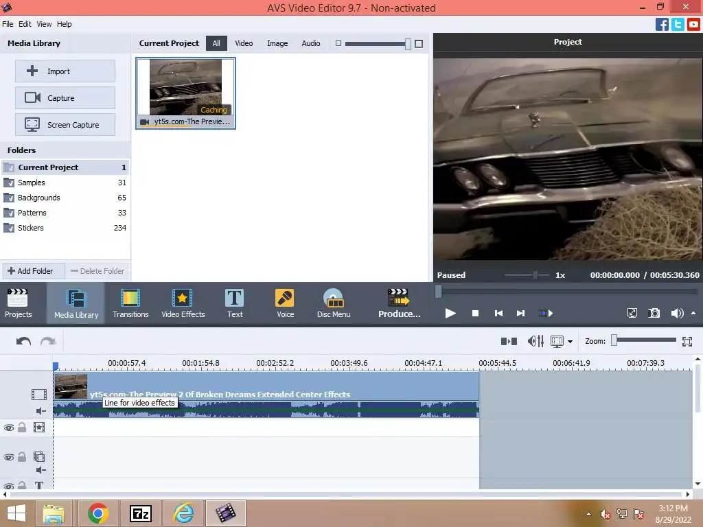Open the Projects panel

(x=18, y=303)
